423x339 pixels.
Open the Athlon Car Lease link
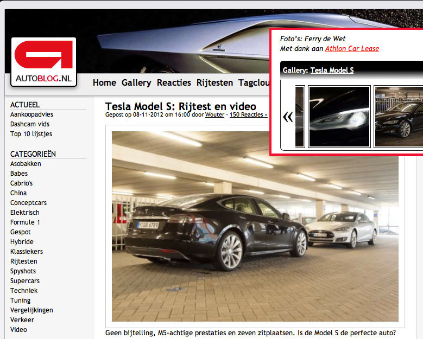352,48
